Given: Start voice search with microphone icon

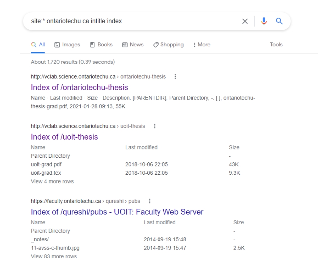Looking at the screenshot, I should (264, 21).
